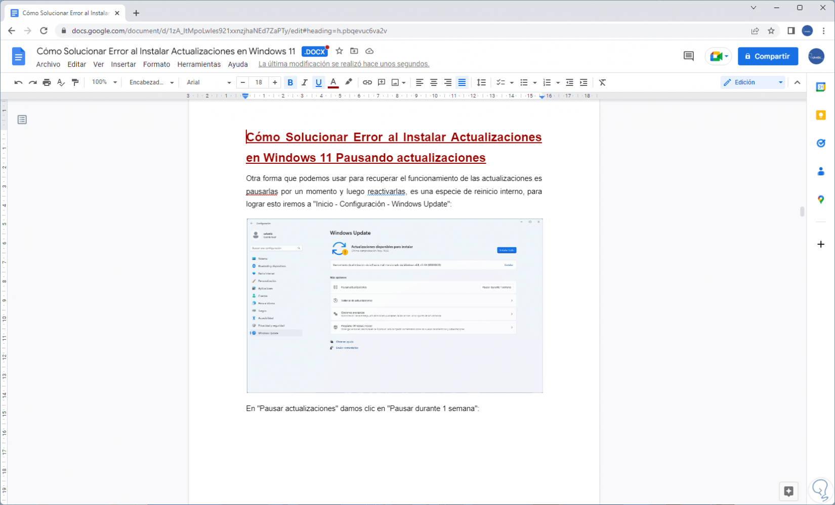Decrease the font size

pos(243,82)
